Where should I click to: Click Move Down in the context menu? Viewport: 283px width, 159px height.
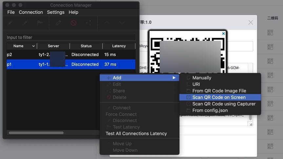(139, 150)
